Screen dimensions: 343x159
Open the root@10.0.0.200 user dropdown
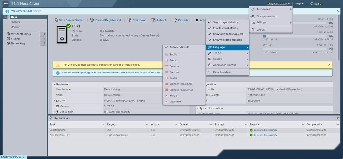click(278, 4)
